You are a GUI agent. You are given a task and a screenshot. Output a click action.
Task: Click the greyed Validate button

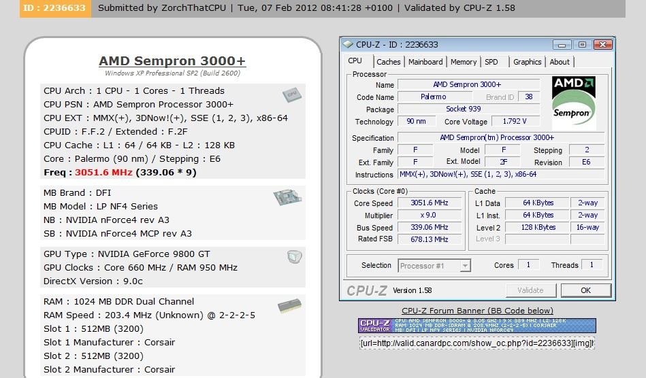(531, 290)
